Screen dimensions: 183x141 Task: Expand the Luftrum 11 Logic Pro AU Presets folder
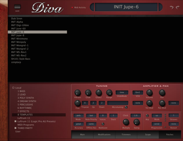coord(15,121)
